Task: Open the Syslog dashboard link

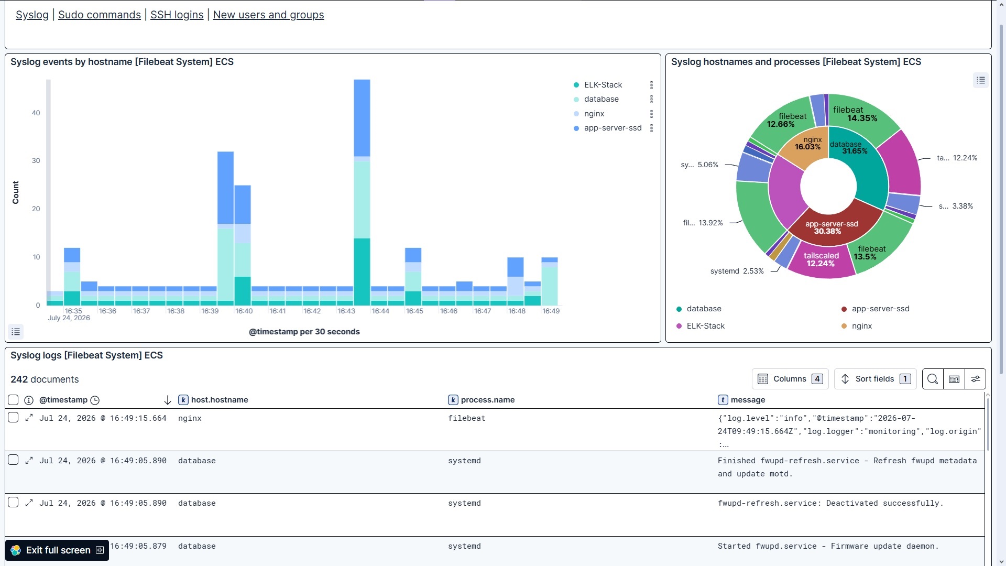Action: click(32, 15)
